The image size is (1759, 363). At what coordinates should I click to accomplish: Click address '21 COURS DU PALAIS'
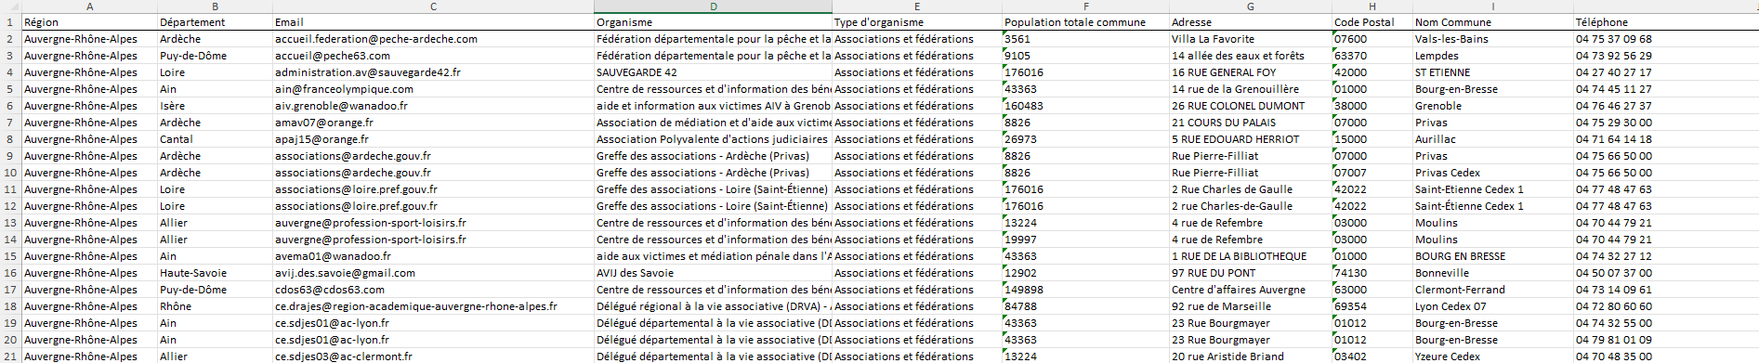coord(1250,123)
